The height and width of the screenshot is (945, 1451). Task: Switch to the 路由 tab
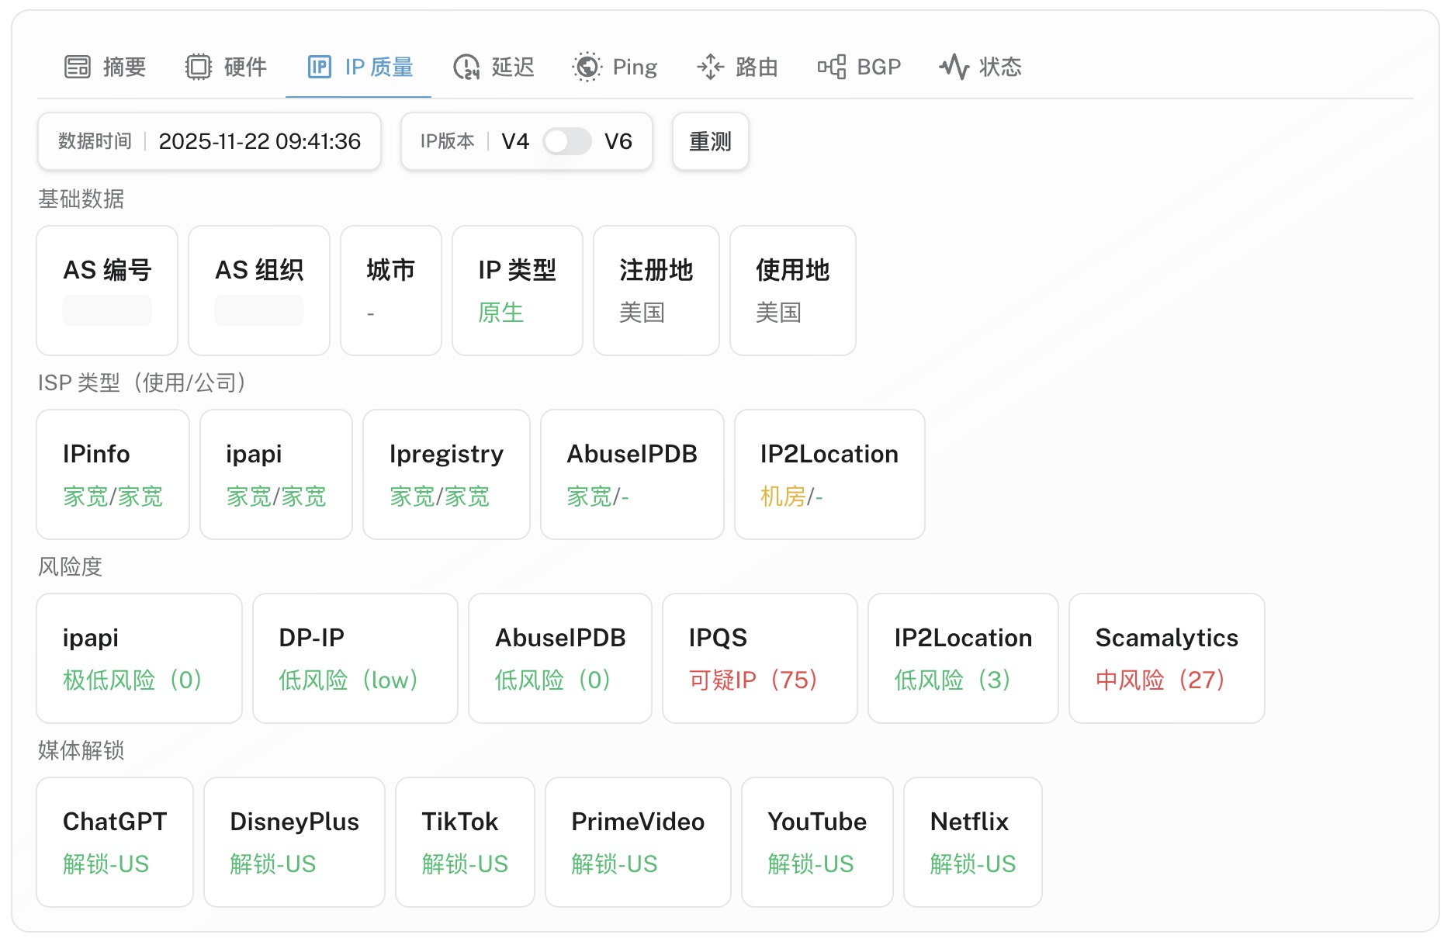point(756,67)
